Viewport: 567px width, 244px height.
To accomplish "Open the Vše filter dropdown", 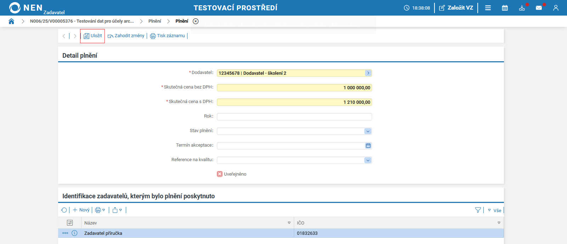I will (495, 210).
